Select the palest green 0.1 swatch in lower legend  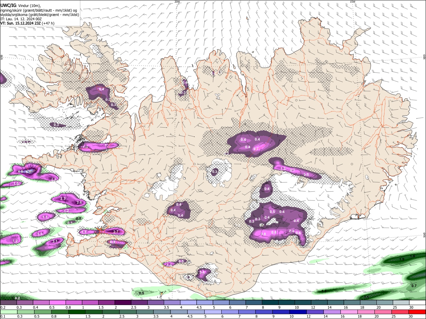9,312
